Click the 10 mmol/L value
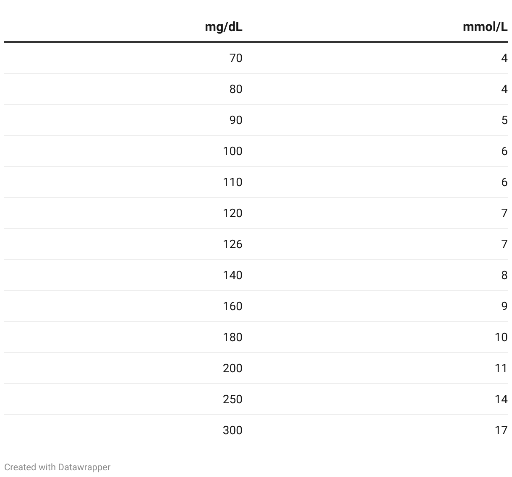This screenshot has height=477, width=512. (501, 337)
